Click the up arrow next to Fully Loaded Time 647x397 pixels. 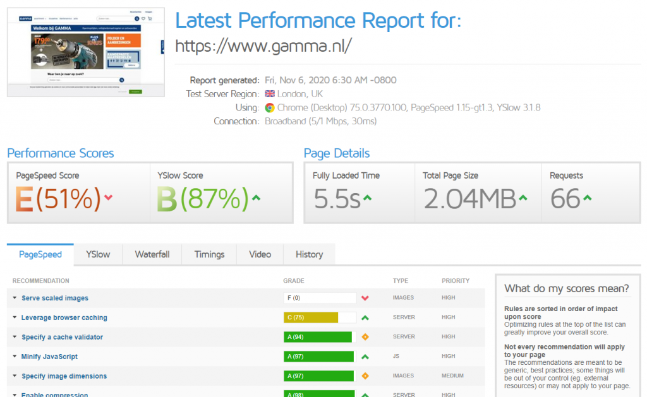tap(367, 198)
